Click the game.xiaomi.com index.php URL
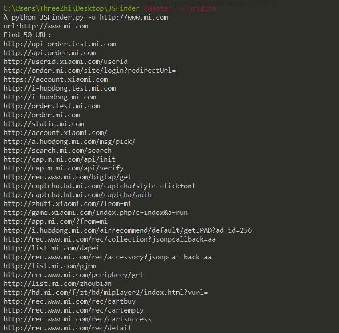 (x=96, y=213)
